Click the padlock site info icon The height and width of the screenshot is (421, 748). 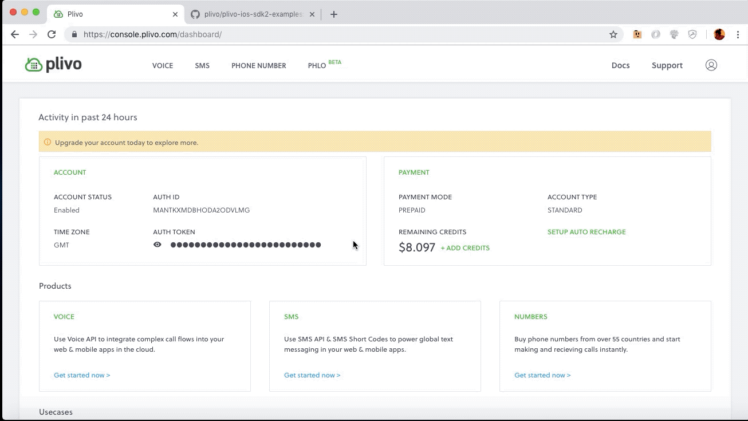[x=74, y=34]
